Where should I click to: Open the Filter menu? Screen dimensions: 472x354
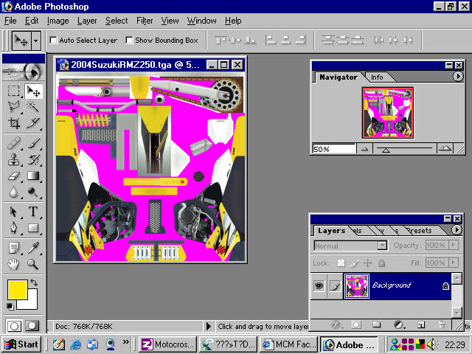[145, 21]
